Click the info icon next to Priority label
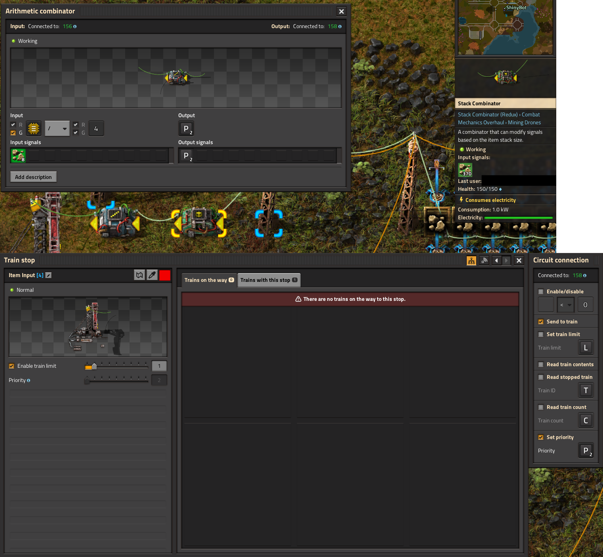Screen dimensions: 603x557 coord(29,380)
